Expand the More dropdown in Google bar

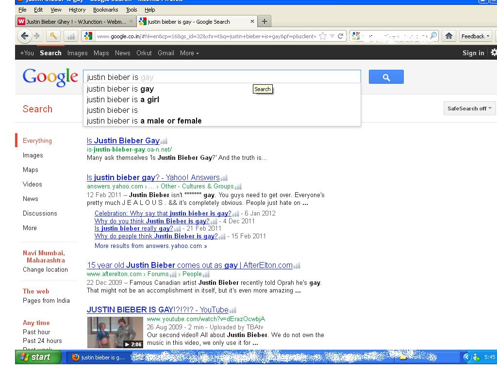tap(189, 53)
